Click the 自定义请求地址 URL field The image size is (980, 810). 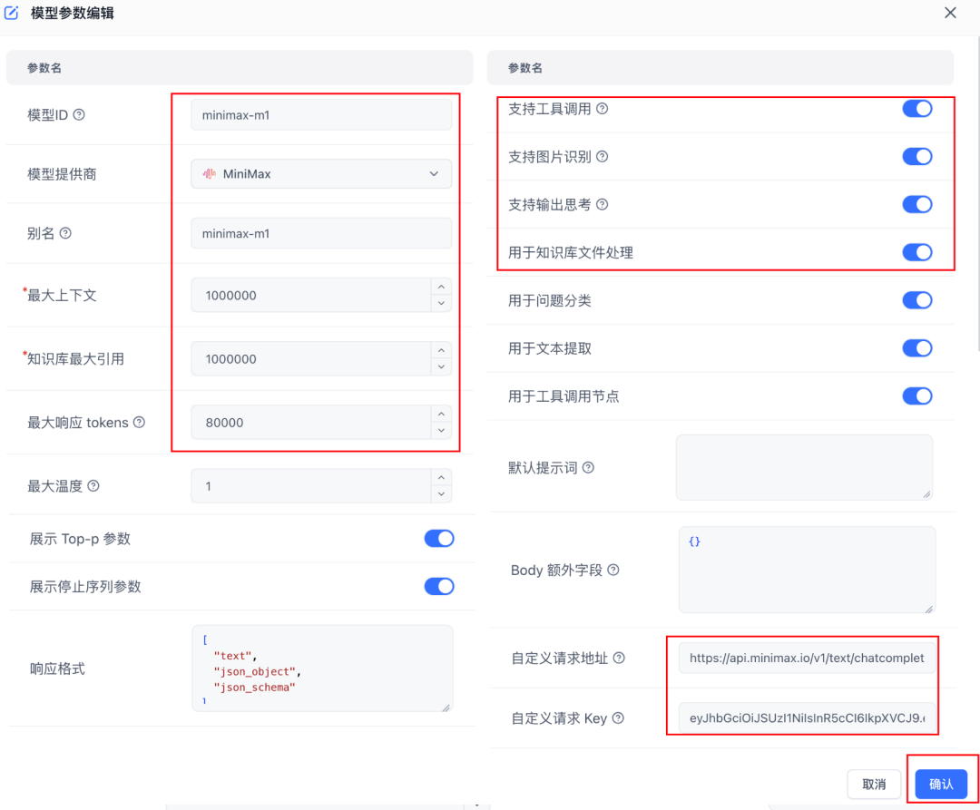click(x=807, y=659)
